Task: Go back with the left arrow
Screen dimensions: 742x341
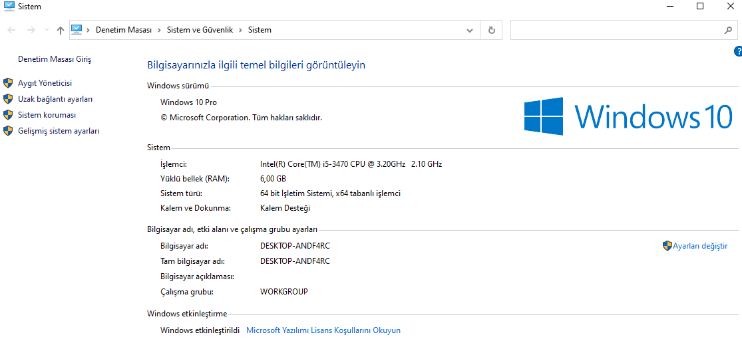Action: coord(12,30)
